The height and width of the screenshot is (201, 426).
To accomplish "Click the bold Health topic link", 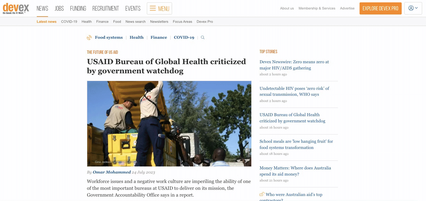I will pos(137,38).
